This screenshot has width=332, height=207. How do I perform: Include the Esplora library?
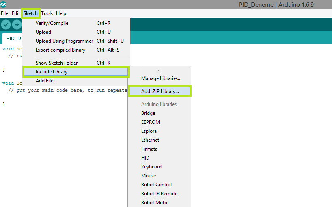160,131
